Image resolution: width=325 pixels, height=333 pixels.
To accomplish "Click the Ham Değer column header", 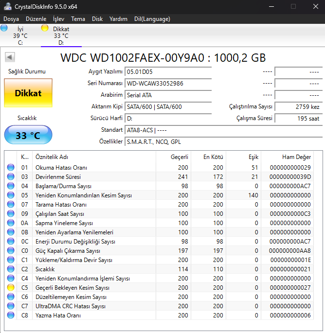I will (287, 157).
